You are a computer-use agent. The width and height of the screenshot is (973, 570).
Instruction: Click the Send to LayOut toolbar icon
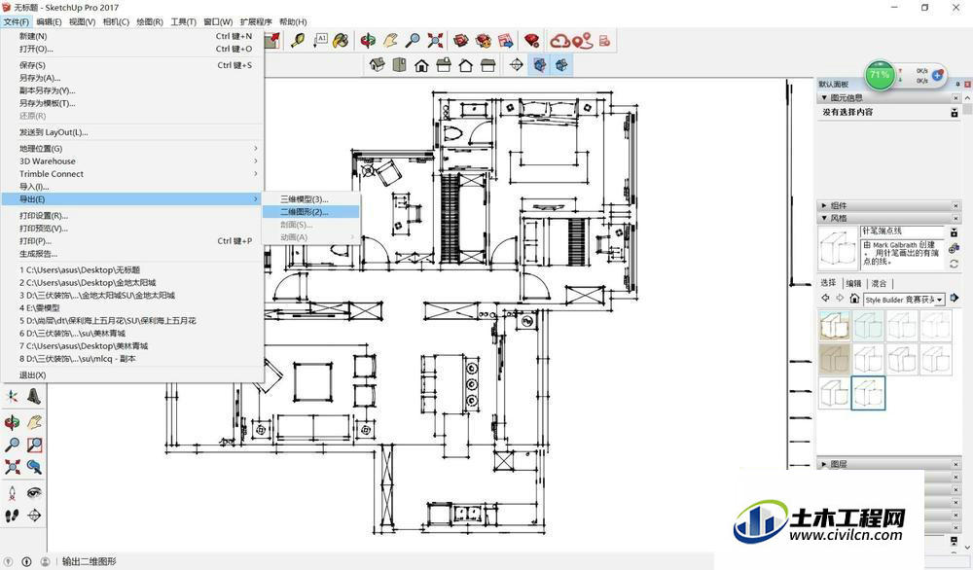(x=506, y=41)
